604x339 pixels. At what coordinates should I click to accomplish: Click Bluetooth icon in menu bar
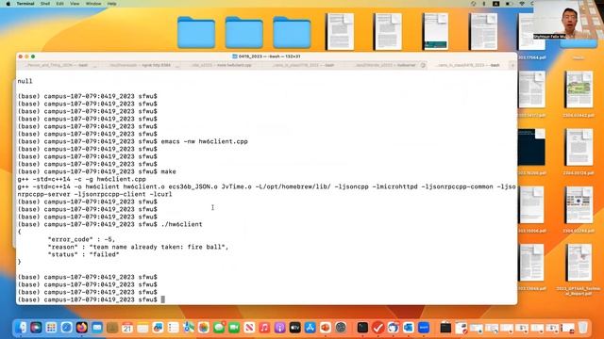[x=484, y=4]
